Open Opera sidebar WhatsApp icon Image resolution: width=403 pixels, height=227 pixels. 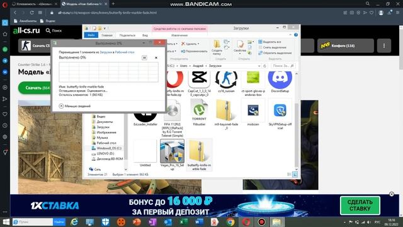click(x=5, y=49)
